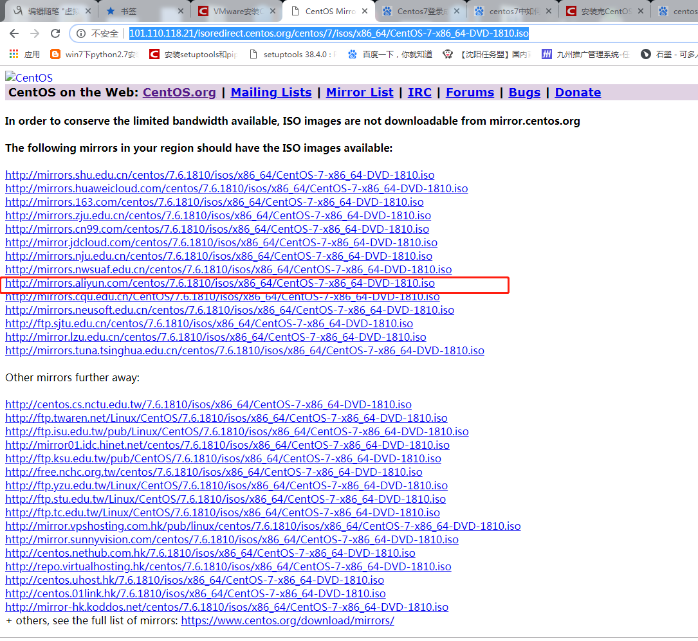Open the Donate link
Image resolution: width=698 pixels, height=641 pixels.
click(x=578, y=92)
